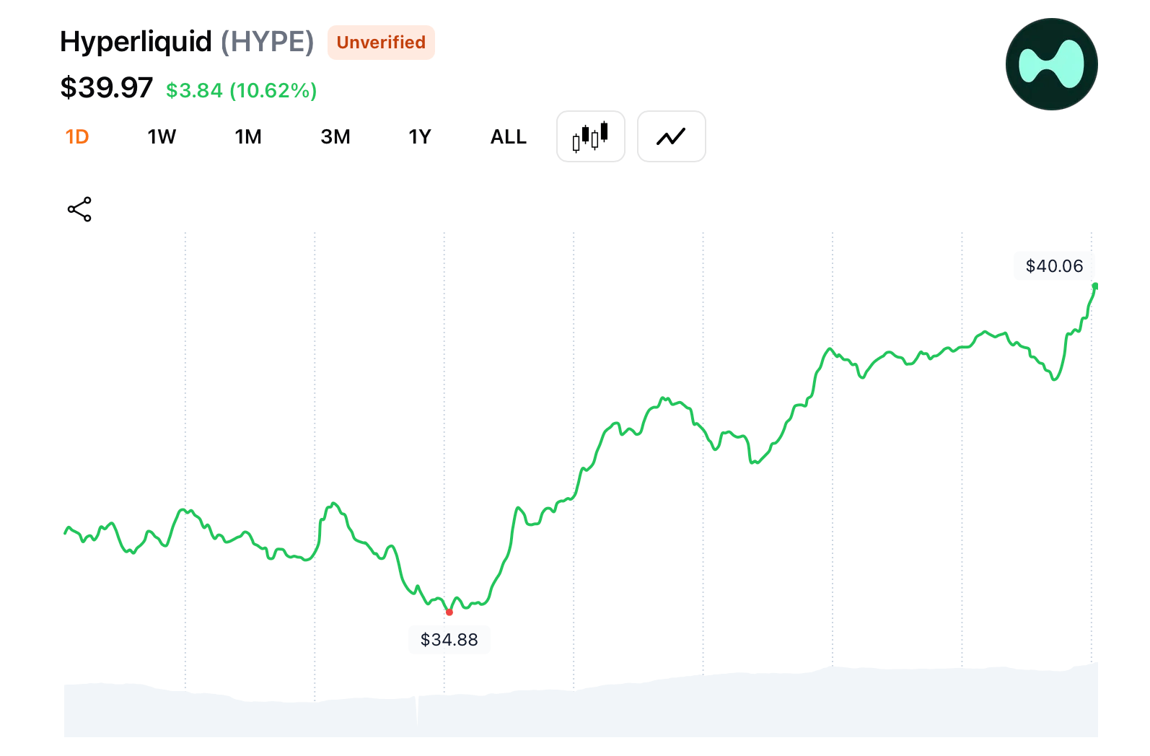Screen dimensions: 1150x756
Task: Switch chart to 3M range
Action: click(335, 137)
